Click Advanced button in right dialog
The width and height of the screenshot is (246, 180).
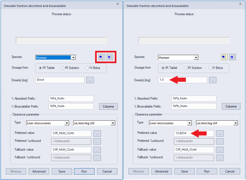point(162,171)
